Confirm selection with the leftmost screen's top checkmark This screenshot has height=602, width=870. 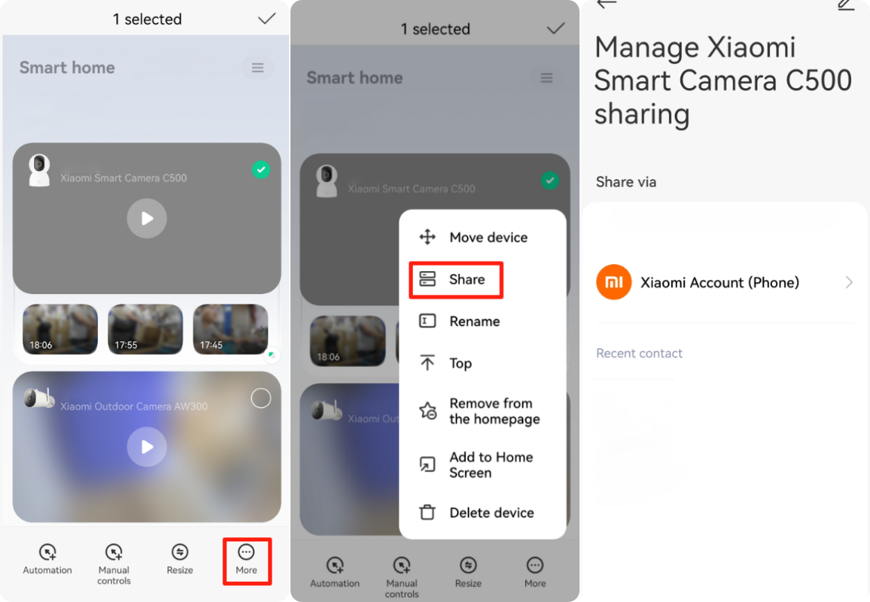pyautogui.click(x=267, y=19)
